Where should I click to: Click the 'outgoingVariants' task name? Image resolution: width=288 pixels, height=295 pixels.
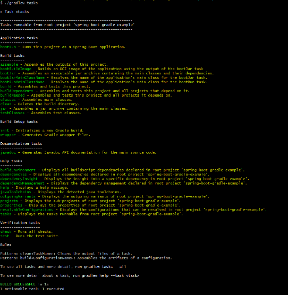(18, 196)
